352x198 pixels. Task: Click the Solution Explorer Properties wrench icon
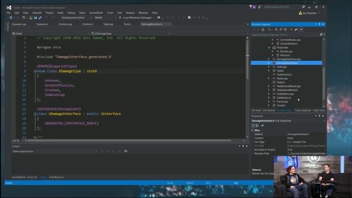296,29
